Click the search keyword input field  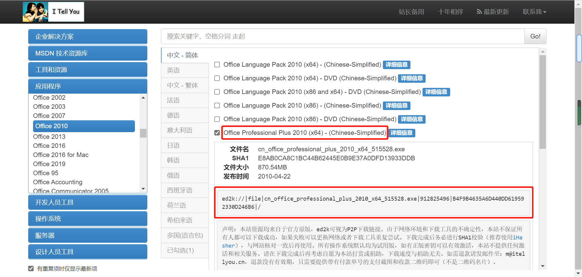[x=343, y=36]
